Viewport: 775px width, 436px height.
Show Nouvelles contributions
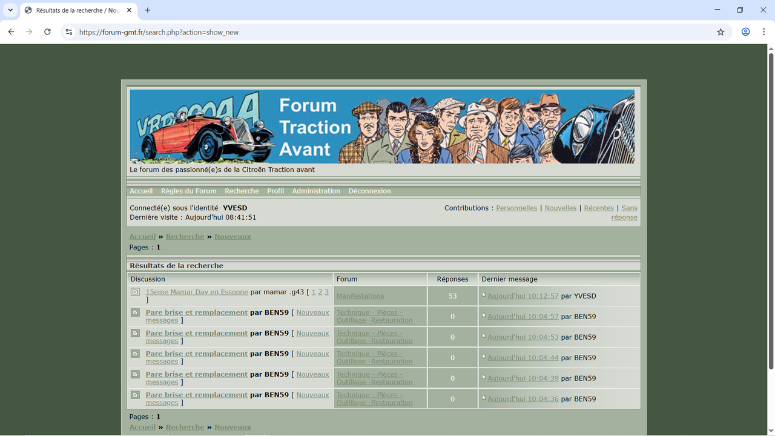click(x=561, y=208)
